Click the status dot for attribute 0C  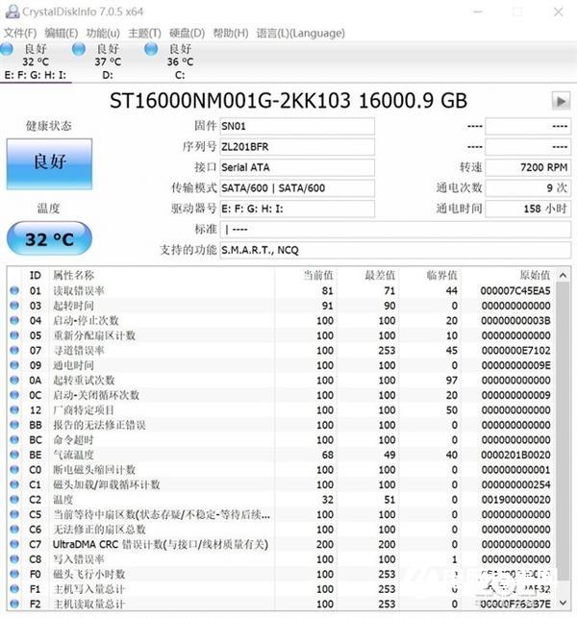pyautogui.click(x=14, y=395)
